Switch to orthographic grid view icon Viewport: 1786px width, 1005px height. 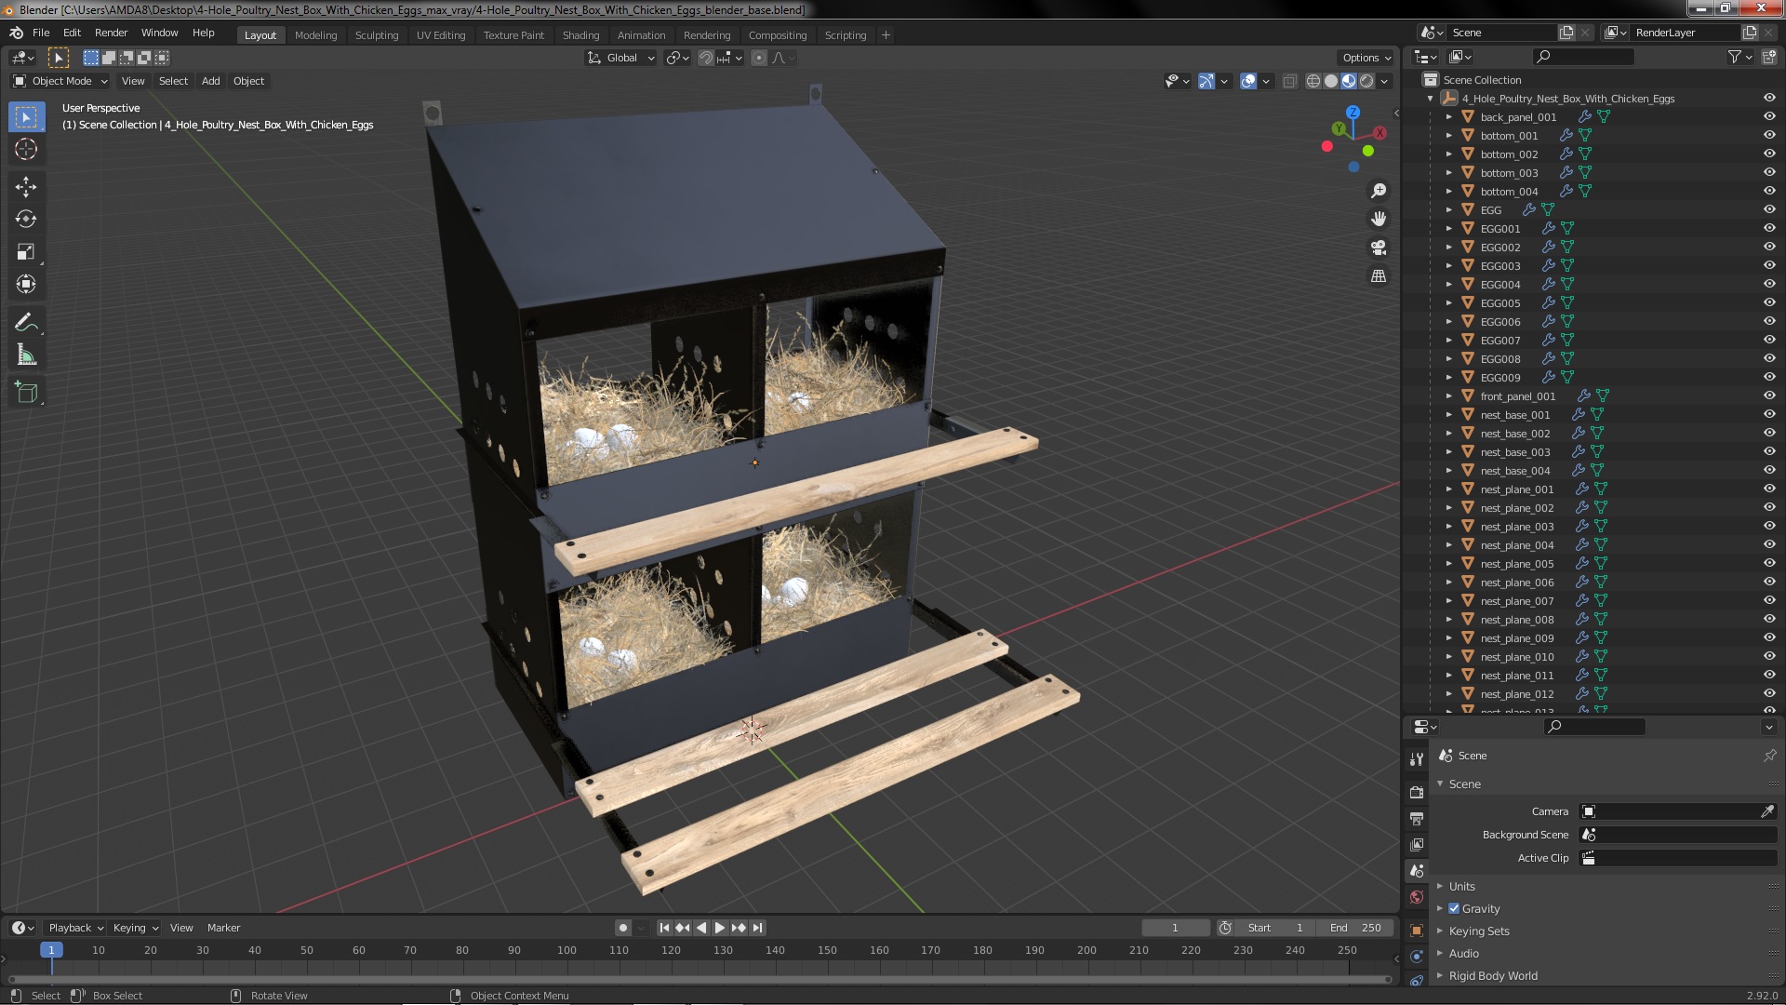1379,276
